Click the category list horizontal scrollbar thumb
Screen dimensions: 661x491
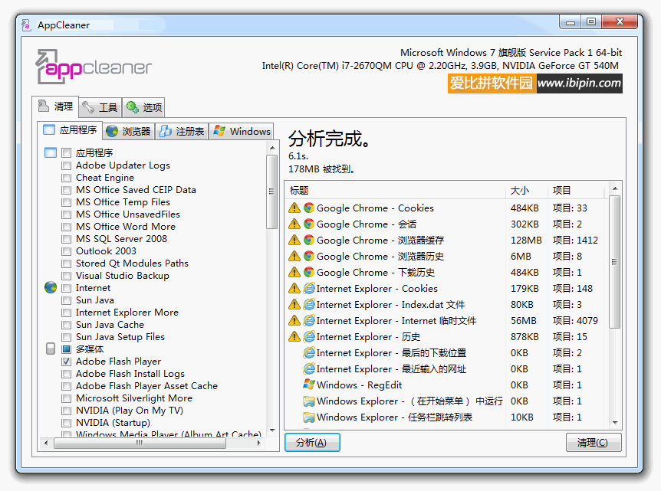tap(140, 443)
